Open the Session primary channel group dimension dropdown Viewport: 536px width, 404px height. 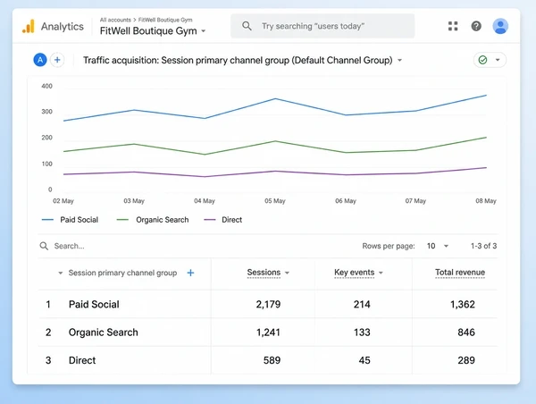pyautogui.click(x=61, y=273)
